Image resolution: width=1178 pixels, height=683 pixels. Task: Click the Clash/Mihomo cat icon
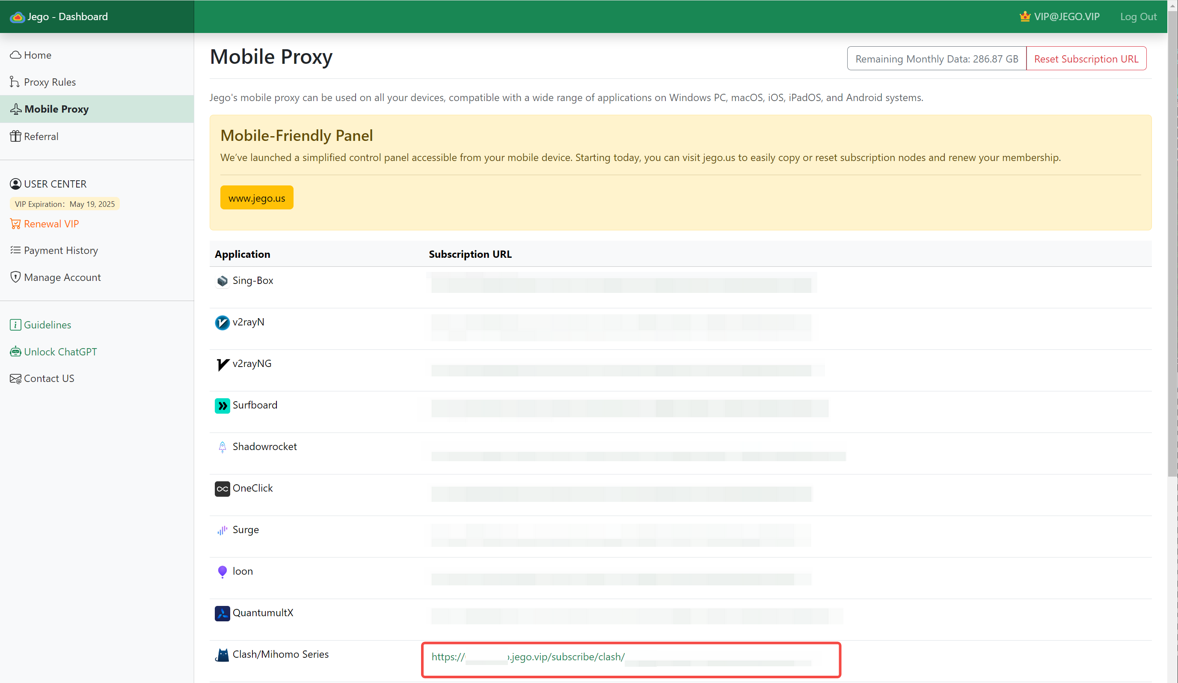[x=222, y=655]
